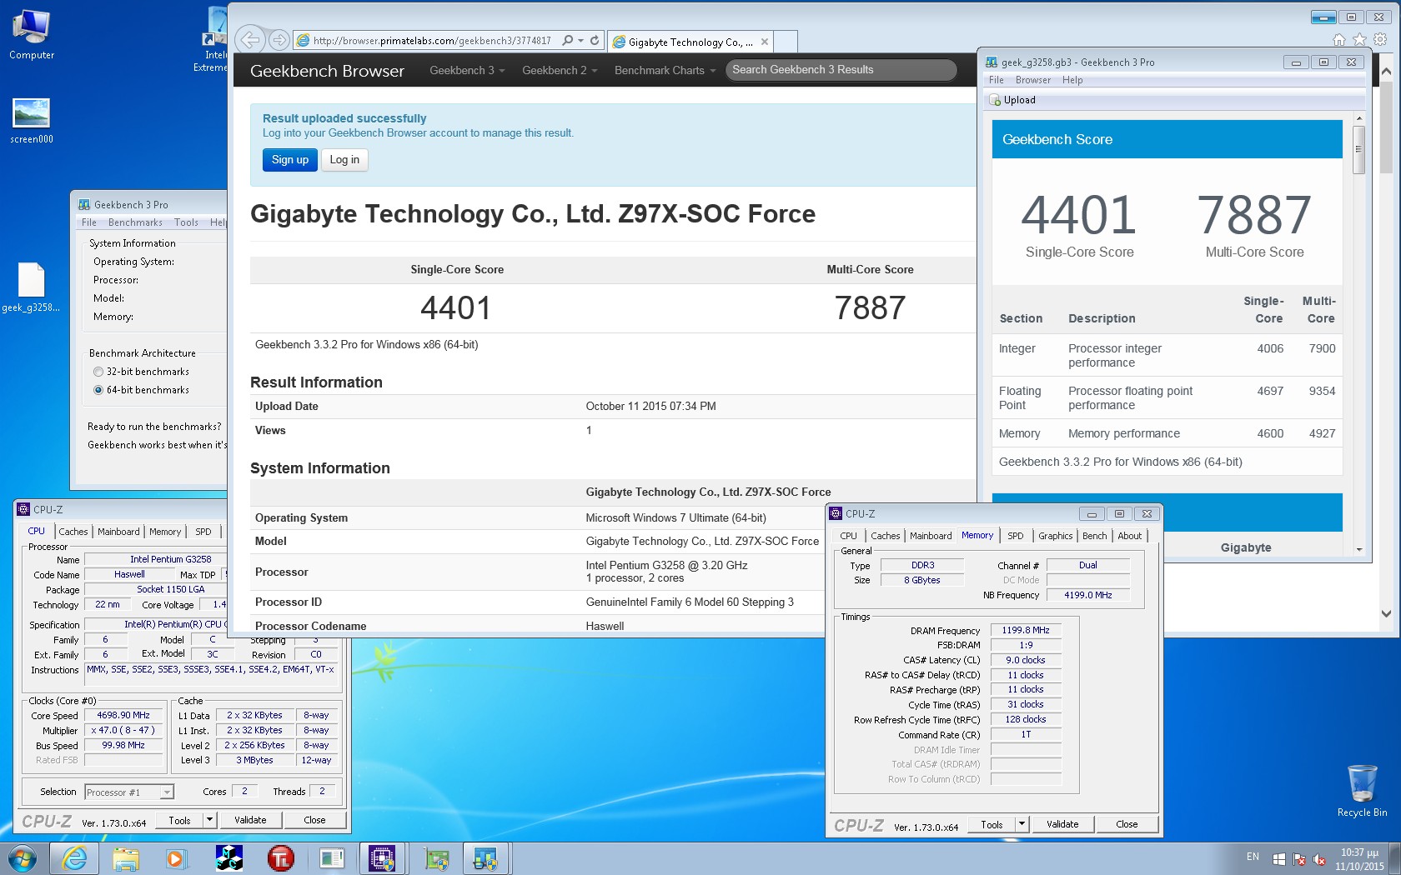Open the Geekbench 2 dropdown in nav bar
The width and height of the screenshot is (1401, 875).
[x=560, y=70]
